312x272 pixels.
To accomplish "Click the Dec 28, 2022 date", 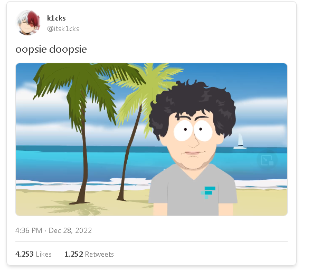I will [70, 230].
